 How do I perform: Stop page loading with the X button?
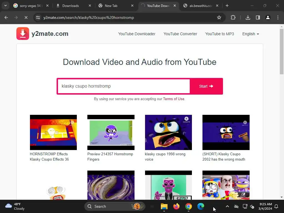pos(26,17)
